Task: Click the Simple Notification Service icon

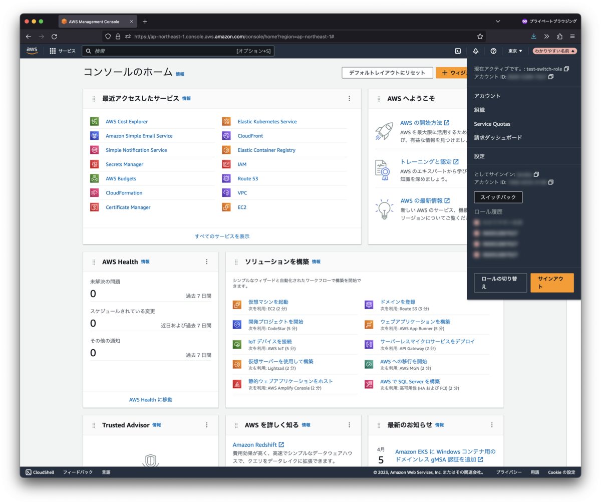Action: pos(95,150)
